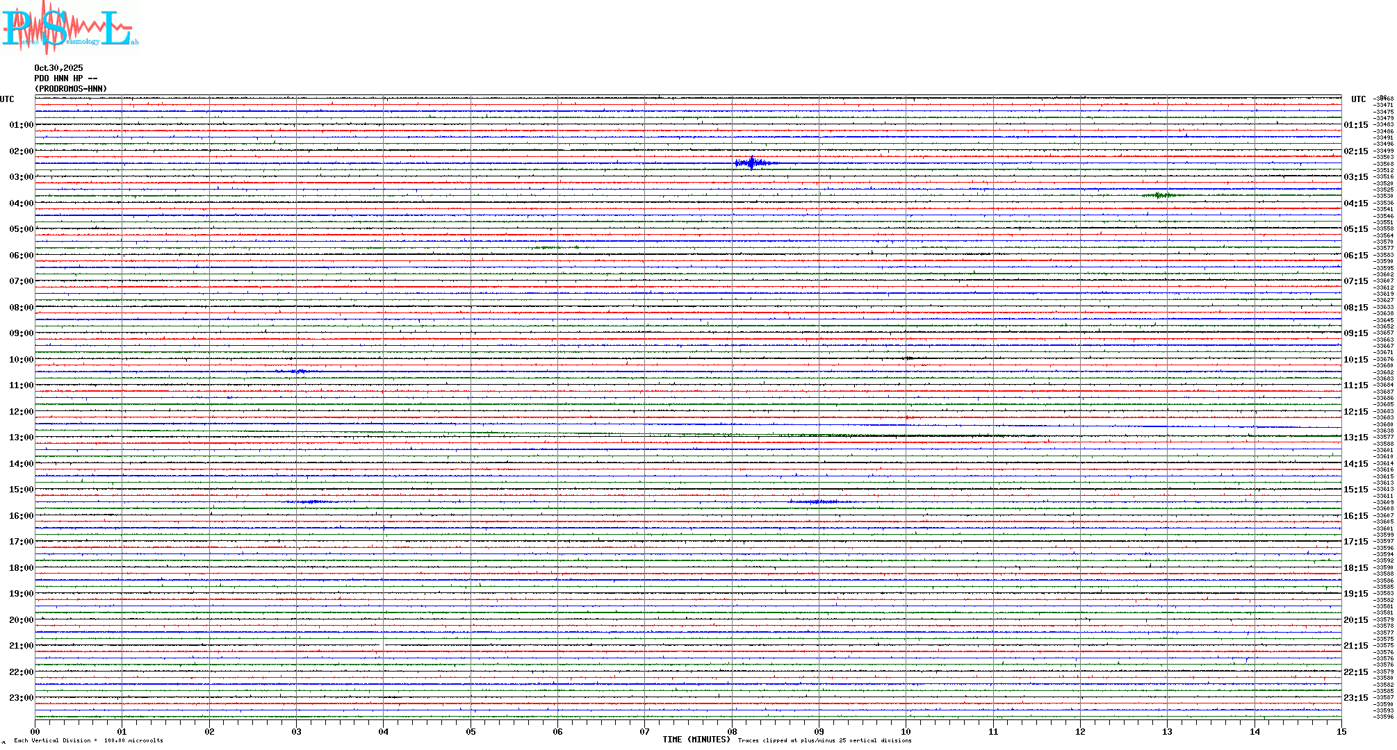Screen dimensions: 1397x750
Task: Click the large blue seismic burst near minute 08
Action: click(x=753, y=163)
